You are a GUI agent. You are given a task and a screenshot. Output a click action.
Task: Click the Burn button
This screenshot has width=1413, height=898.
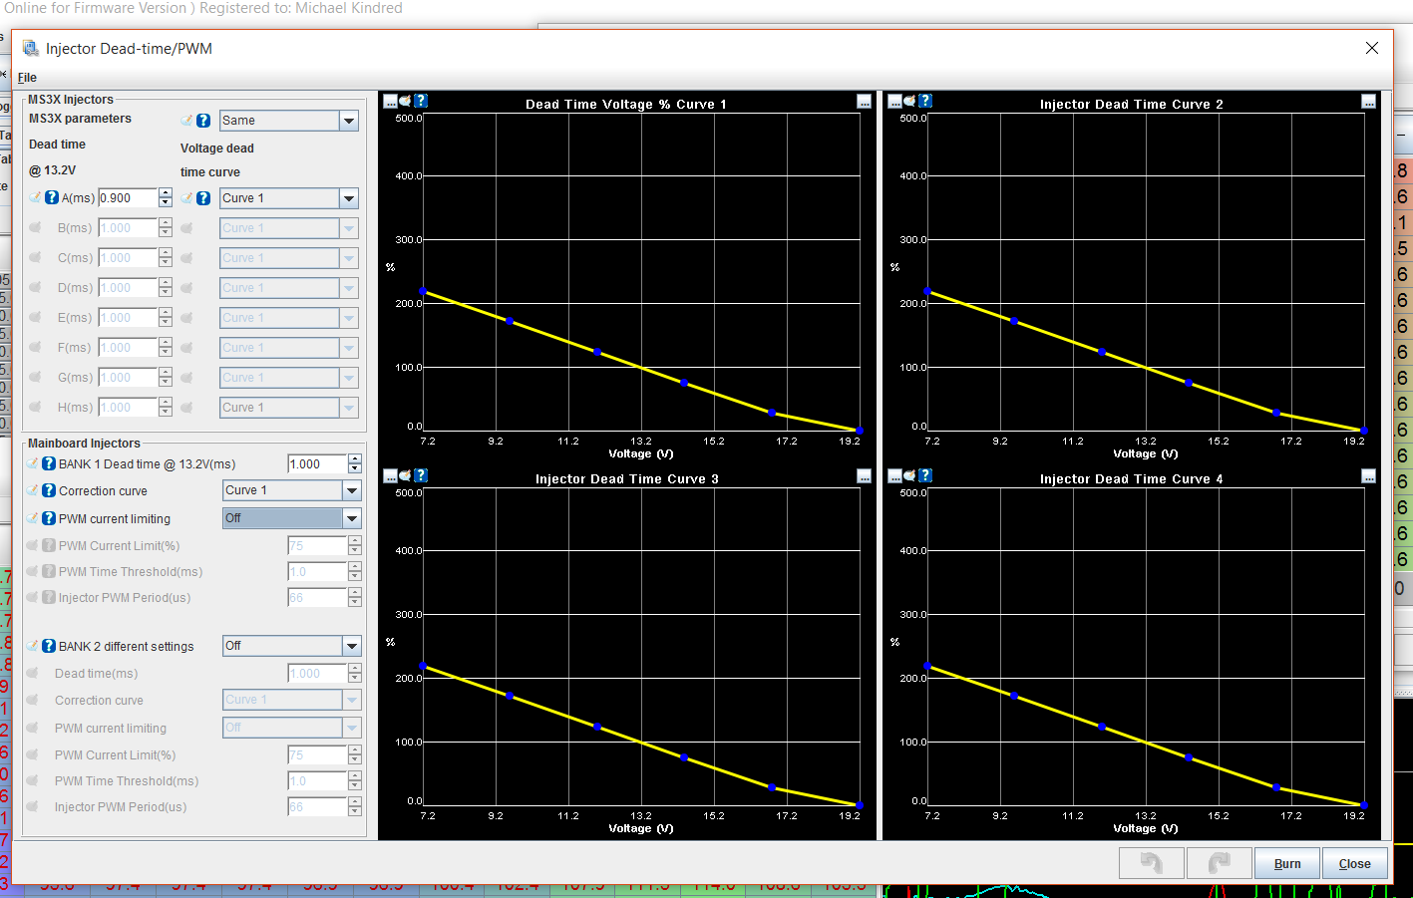click(x=1286, y=863)
